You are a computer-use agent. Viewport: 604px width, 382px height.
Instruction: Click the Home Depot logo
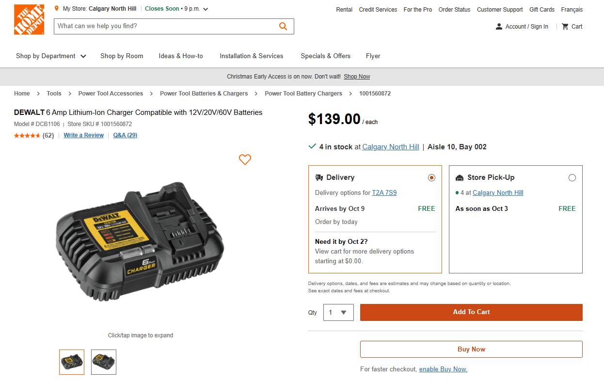[x=29, y=19]
